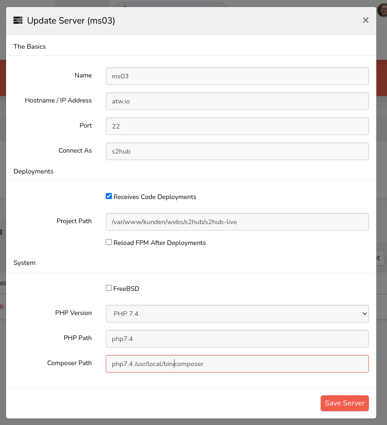This screenshot has height=425, width=387.
Task: Click into the Port field
Action: coord(237,126)
